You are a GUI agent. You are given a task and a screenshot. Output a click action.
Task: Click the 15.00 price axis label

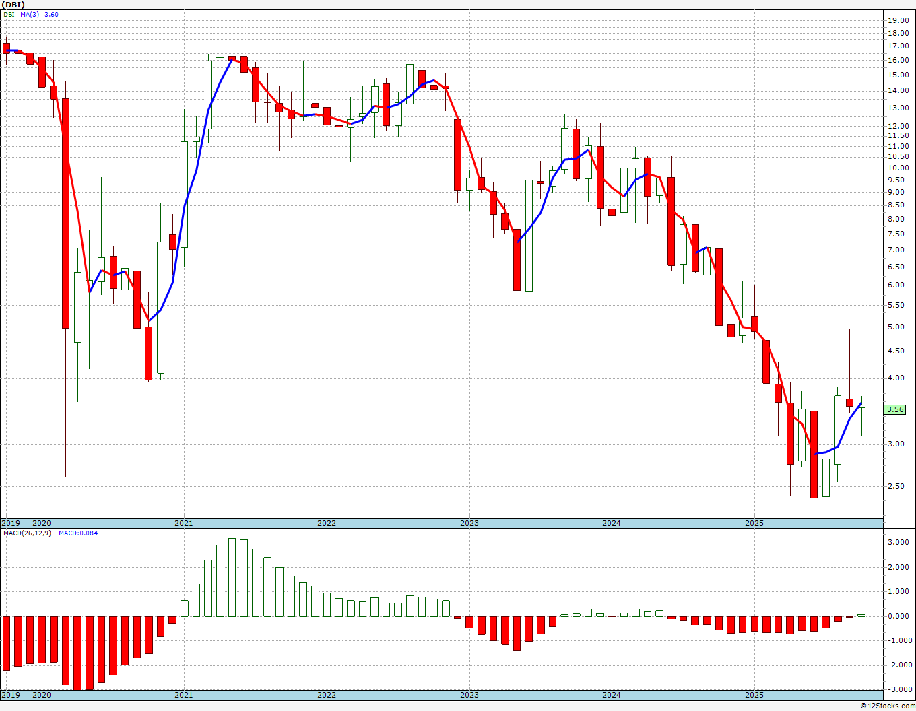coord(898,75)
